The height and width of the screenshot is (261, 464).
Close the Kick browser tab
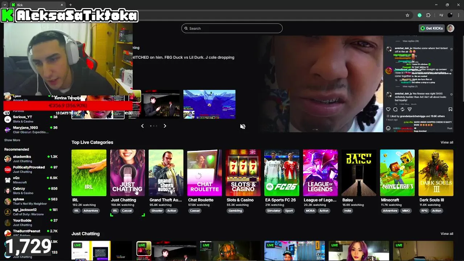coord(62,5)
